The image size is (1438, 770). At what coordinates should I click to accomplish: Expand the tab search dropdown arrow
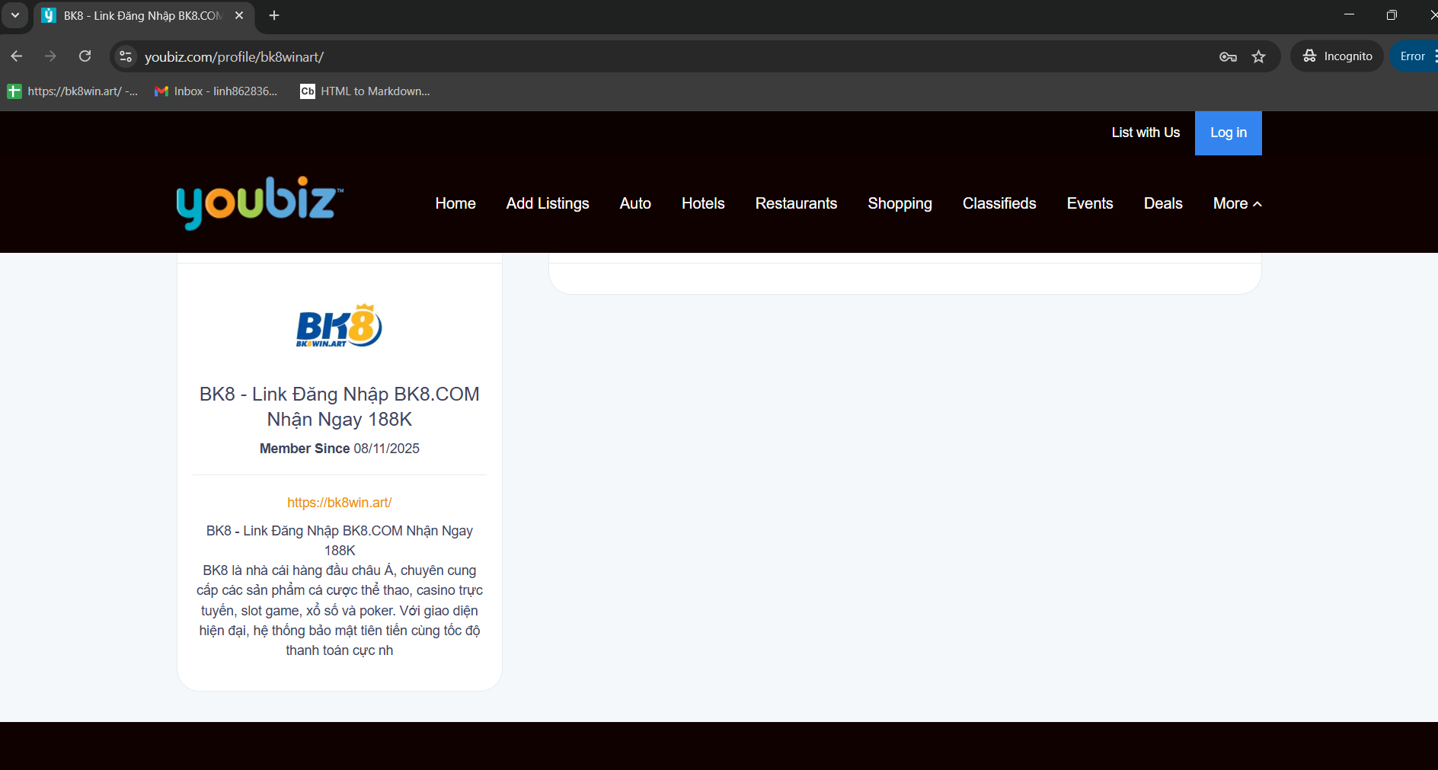(x=15, y=15)
